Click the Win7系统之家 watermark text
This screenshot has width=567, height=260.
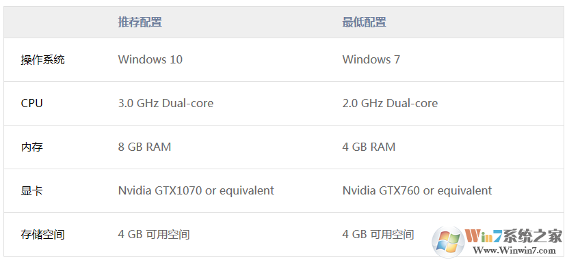514,237
